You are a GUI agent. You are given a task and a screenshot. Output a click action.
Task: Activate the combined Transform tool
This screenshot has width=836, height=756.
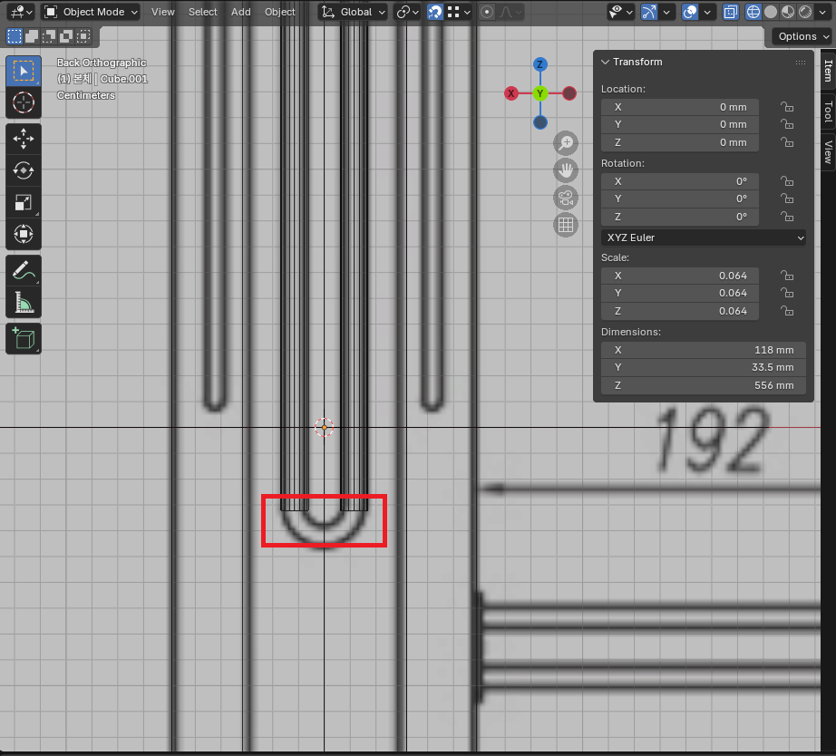click(x=24, y=234)
